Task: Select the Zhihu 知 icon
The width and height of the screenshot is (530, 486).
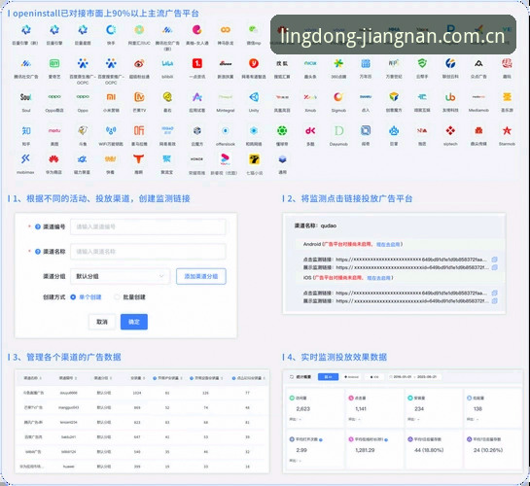Action: 26,130
